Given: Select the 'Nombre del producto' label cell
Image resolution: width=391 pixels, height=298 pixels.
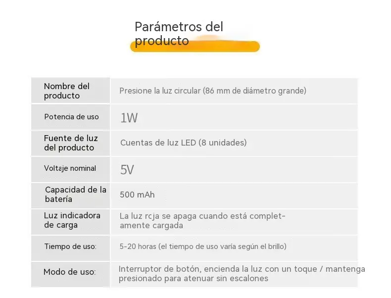Looking at the screenshot, I should (x=71, y=91).
